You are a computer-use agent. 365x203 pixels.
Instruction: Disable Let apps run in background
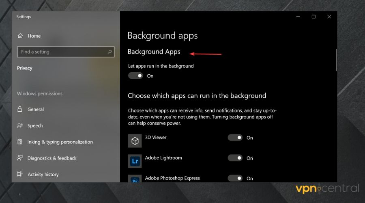(135, 76)
